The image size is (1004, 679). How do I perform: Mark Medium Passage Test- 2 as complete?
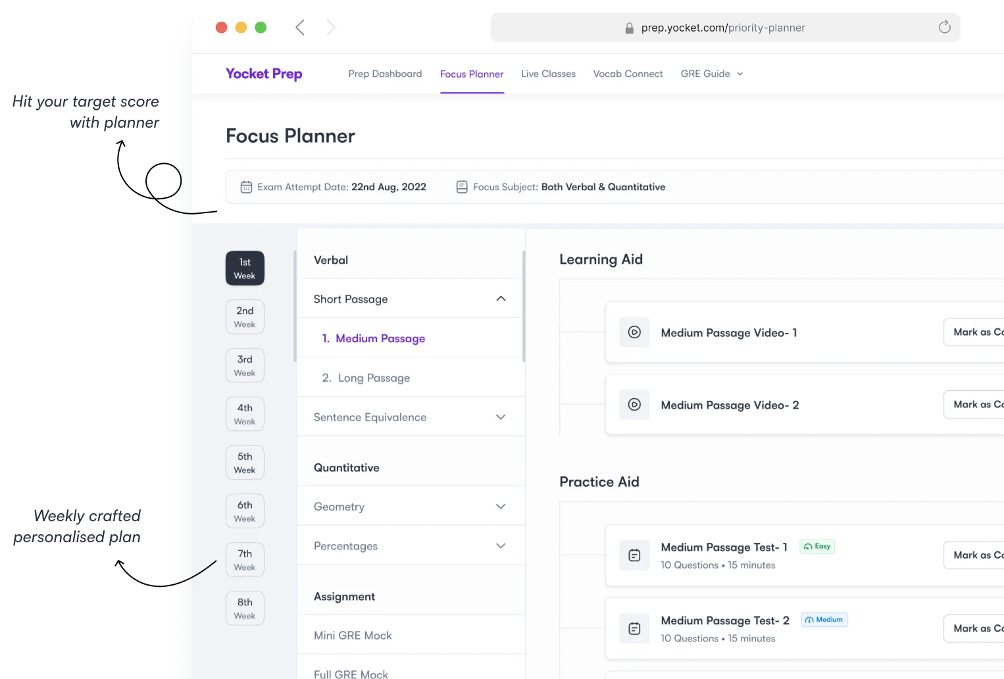974,628
